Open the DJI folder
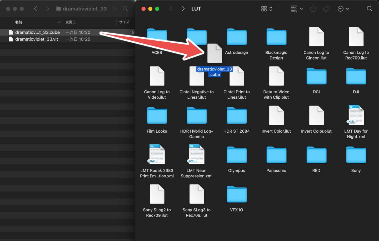 (356, 76)
